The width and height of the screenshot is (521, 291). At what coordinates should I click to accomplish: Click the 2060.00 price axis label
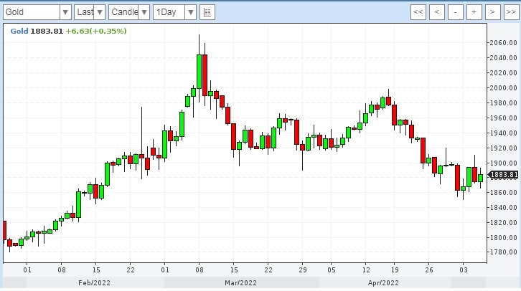tap(504, 43)
